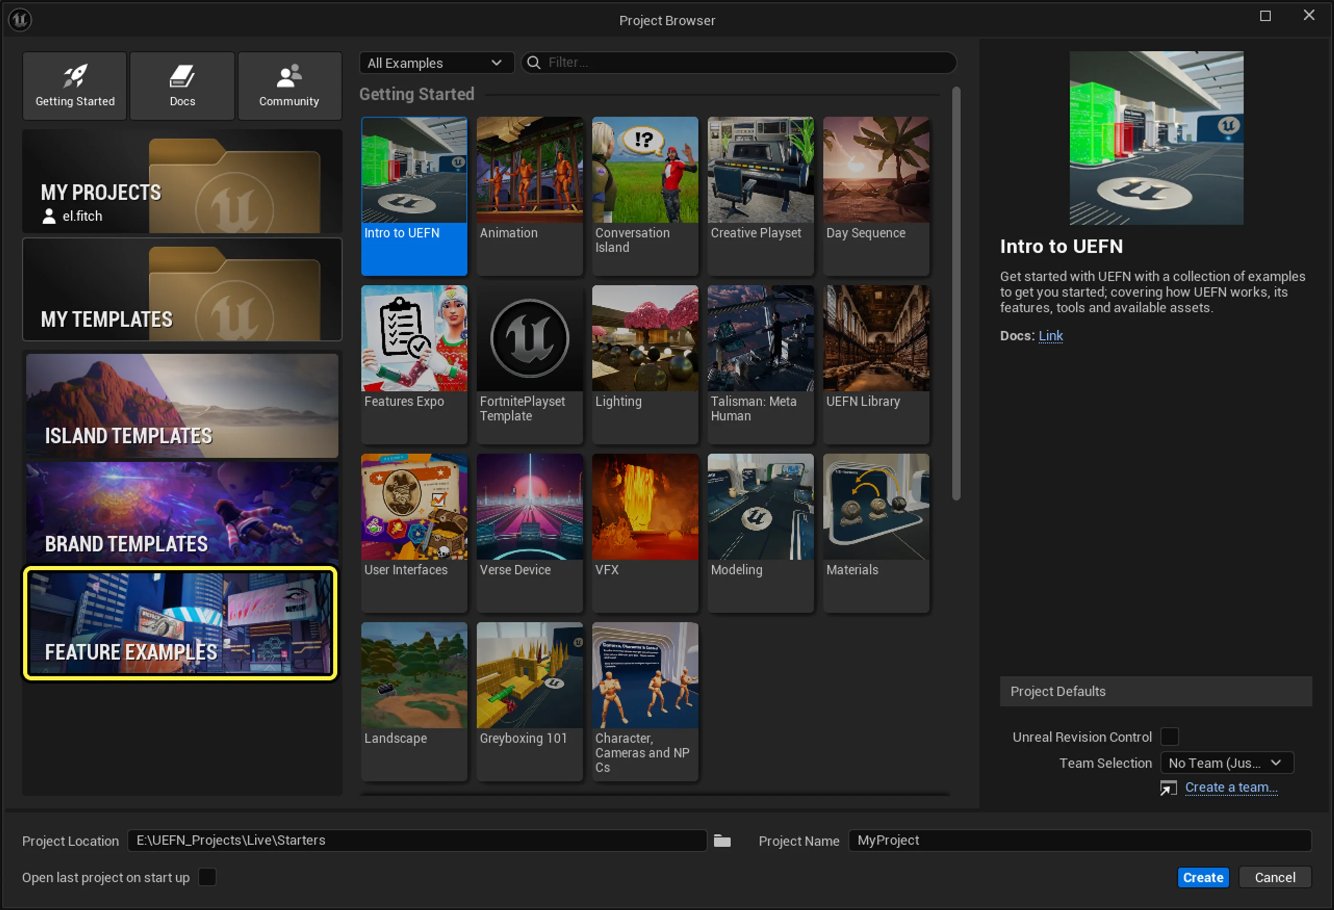Viewport: 1334px width, 910px height.
Task: Select the Feature Examples category
Action: point(180,623)
